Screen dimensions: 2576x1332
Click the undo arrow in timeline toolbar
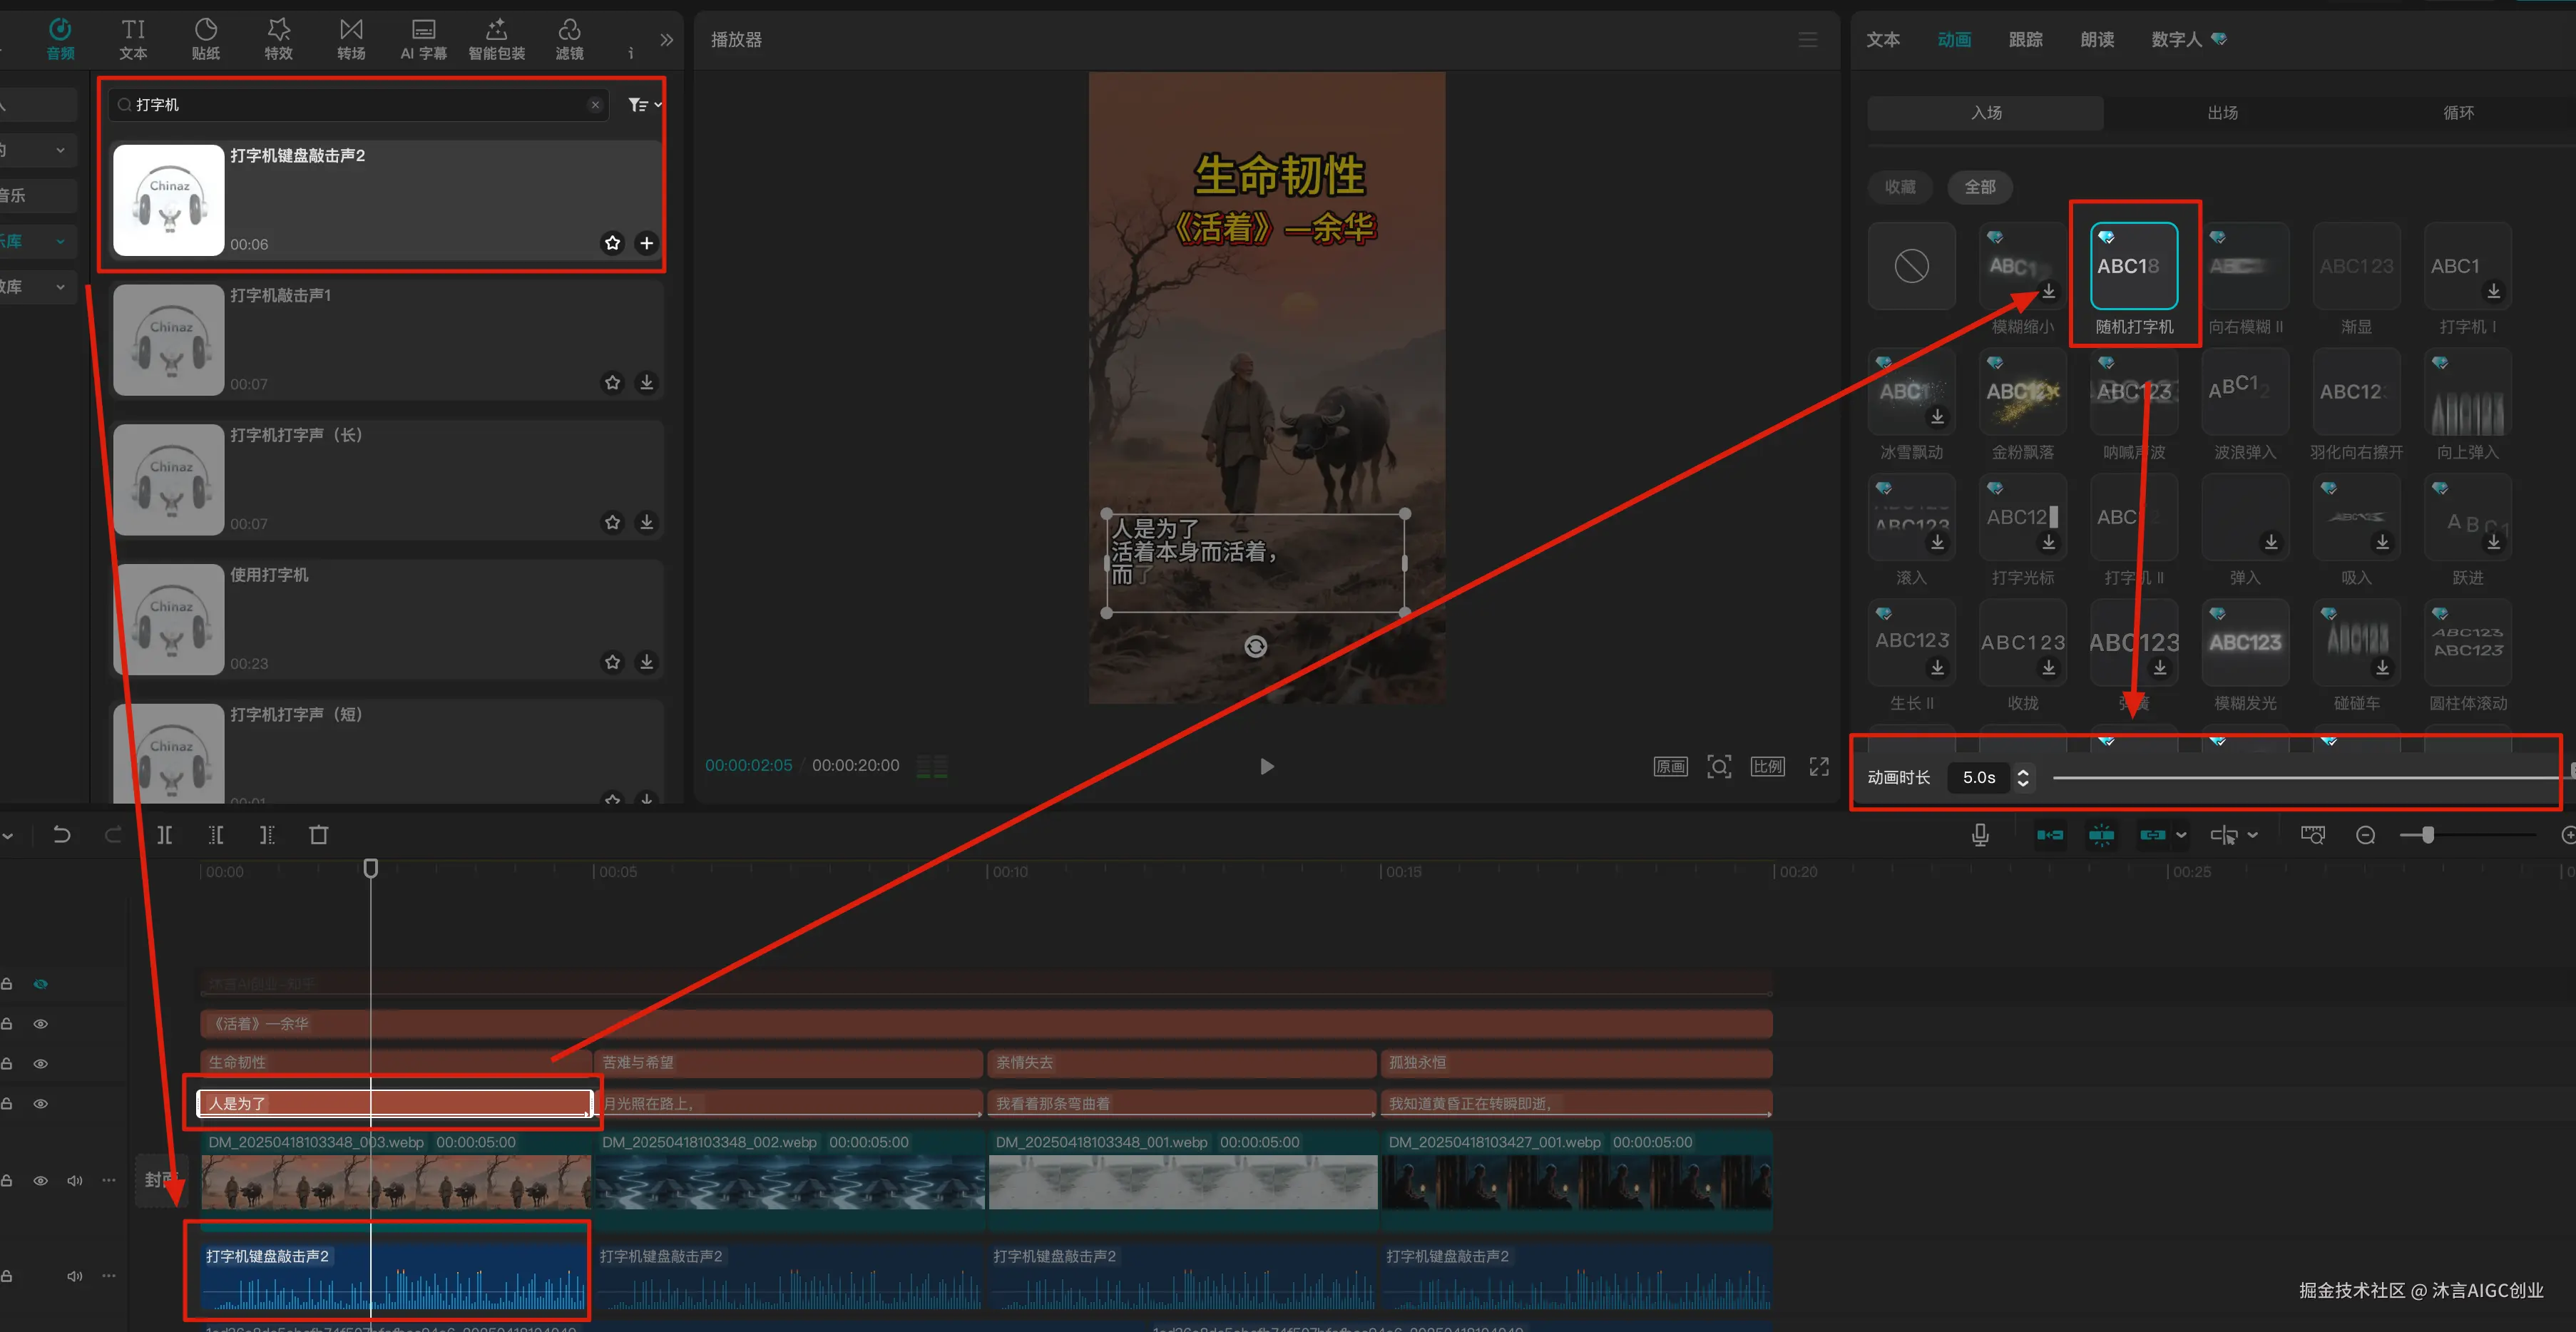[x=62, y=834]
